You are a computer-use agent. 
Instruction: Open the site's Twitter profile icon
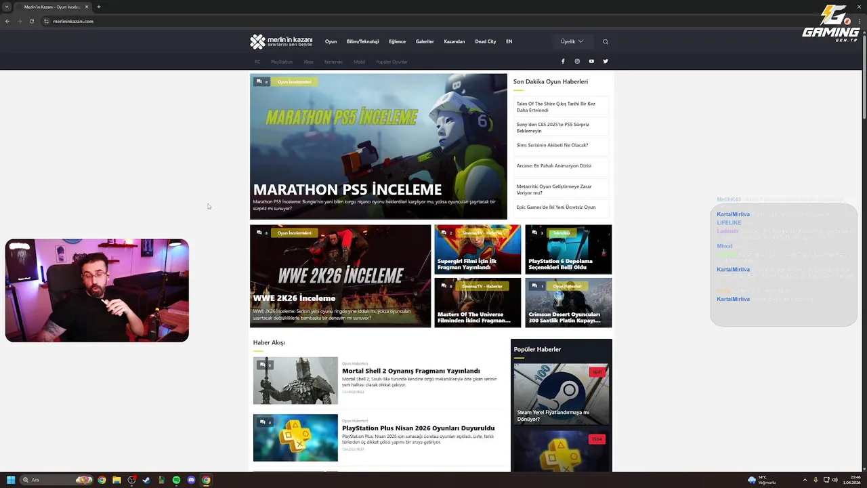(606, 61)
